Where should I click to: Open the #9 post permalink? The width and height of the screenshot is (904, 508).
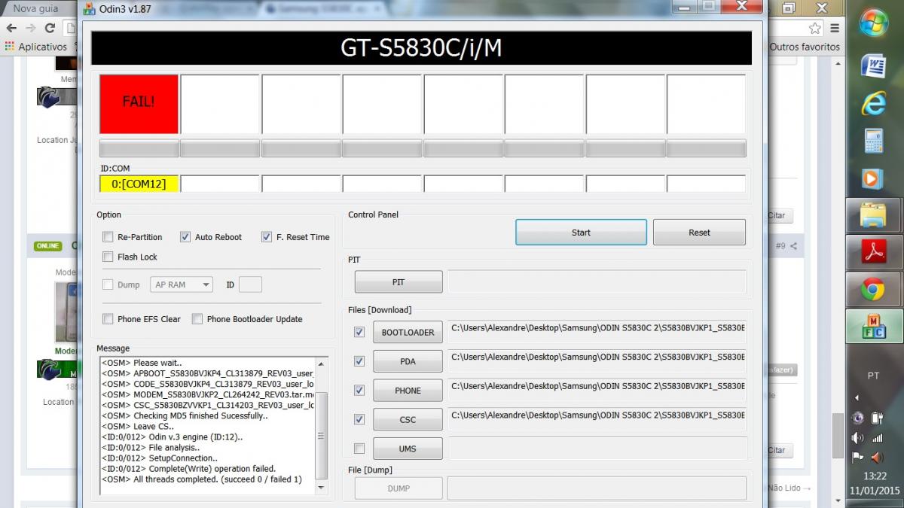(780, 246)
